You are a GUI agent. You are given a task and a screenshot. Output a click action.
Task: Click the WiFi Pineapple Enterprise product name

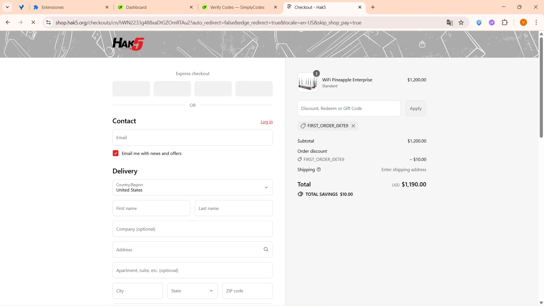coord(347,80)
